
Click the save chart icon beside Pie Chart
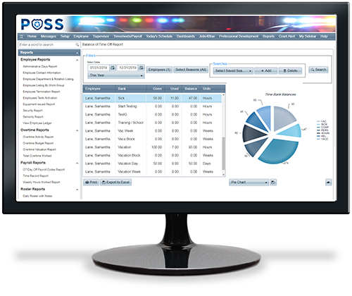[273, 182]
